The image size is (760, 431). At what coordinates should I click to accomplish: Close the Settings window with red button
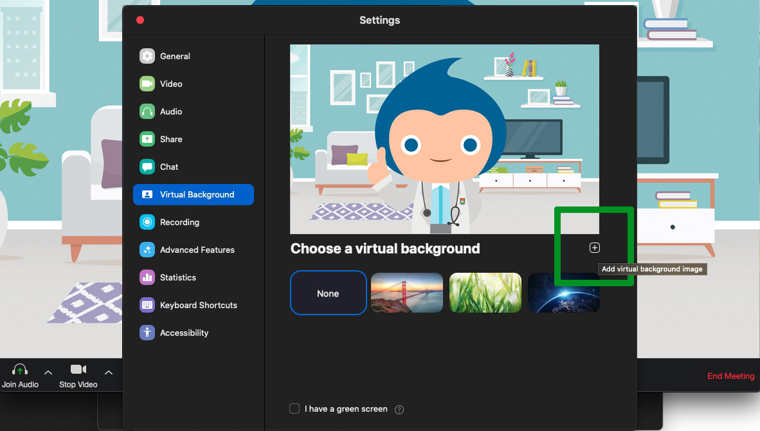click(140, 20)
